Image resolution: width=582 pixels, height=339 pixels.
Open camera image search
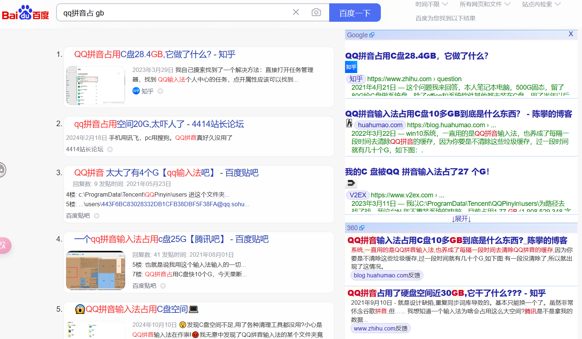click(316, 12)
